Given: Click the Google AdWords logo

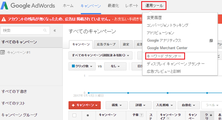Looking at the screenshot, I should click(x=27, y=6).
